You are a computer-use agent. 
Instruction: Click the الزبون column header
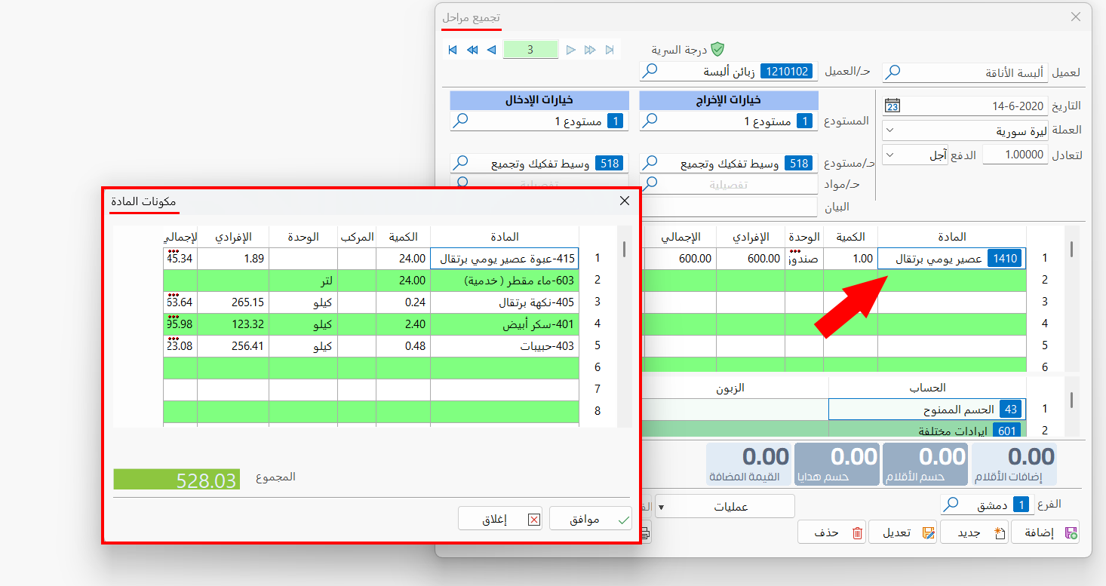[730, 388]
